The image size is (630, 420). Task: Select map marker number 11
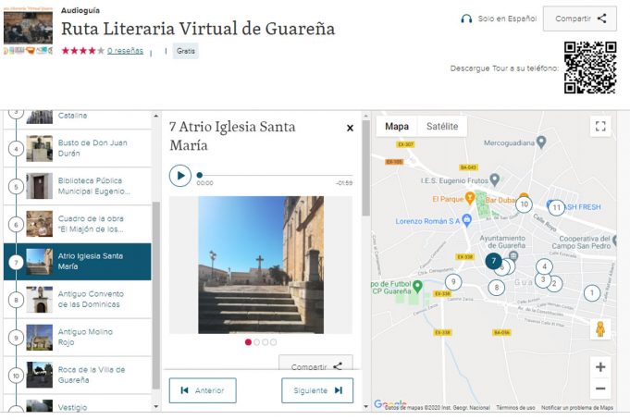click(556, 207)
